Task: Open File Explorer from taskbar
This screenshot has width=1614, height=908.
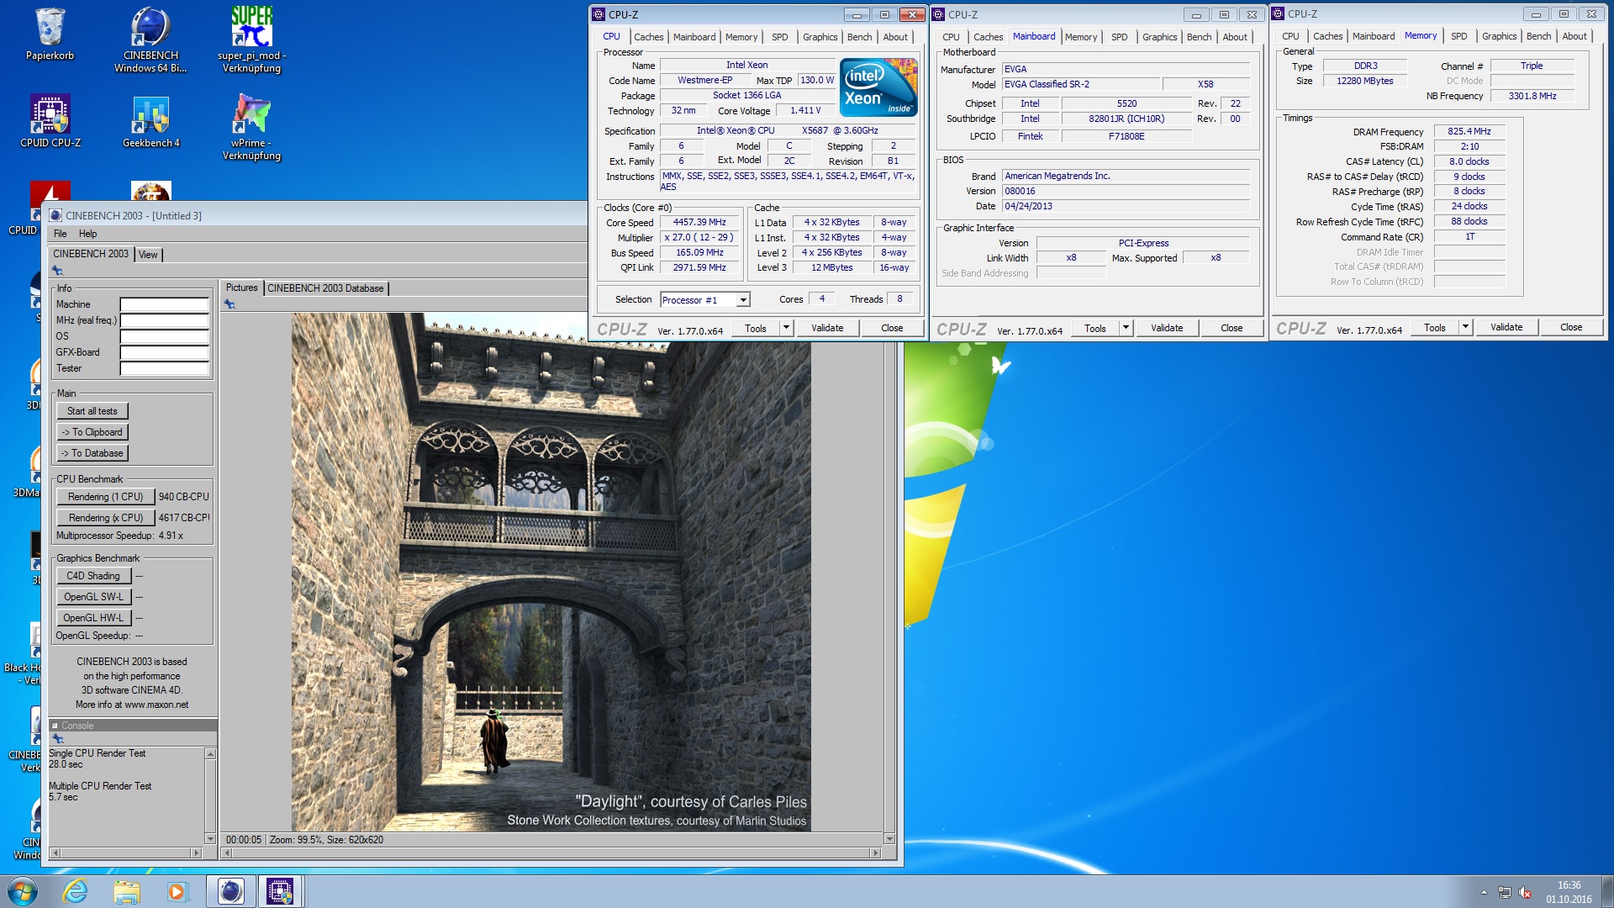Action: [x=126, y=891]
